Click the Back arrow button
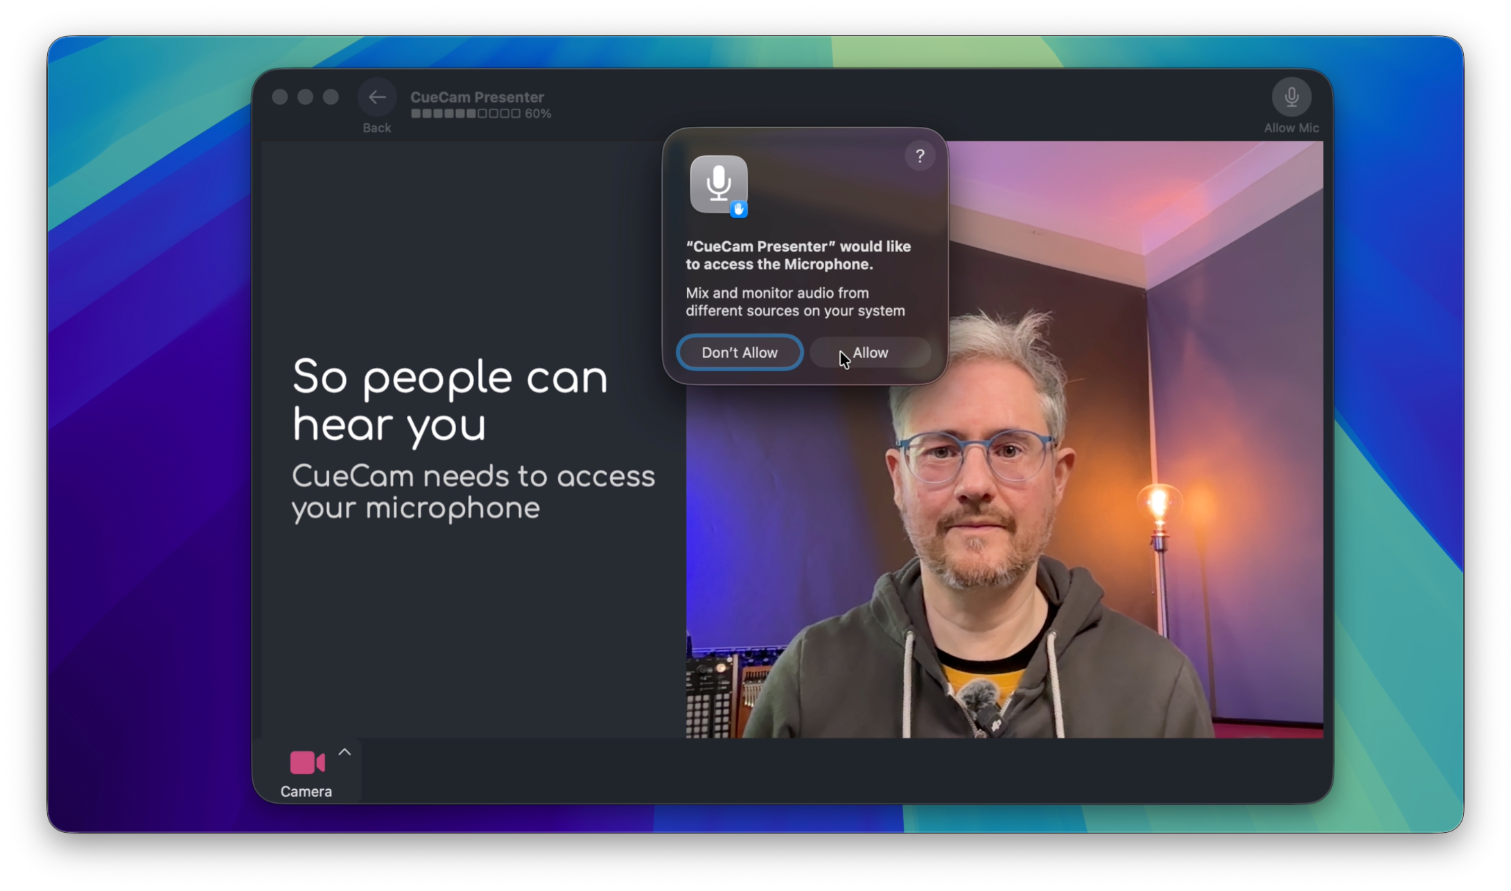This screenshot has height=891, width=1511. tap(377, 97)
